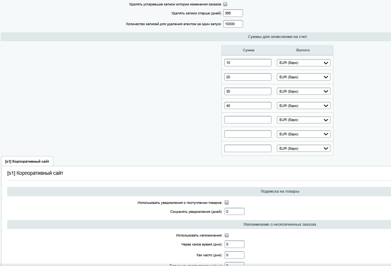Open currency dropdown in last empty row

point(303,149)
